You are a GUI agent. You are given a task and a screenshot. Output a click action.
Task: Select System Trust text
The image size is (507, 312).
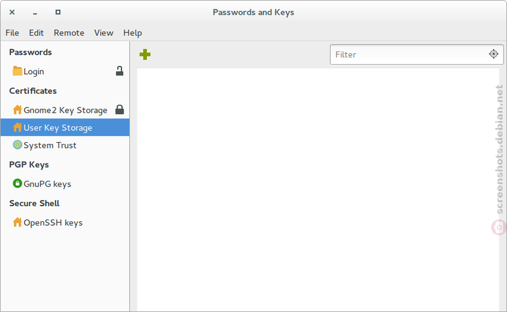pos(50,145)
